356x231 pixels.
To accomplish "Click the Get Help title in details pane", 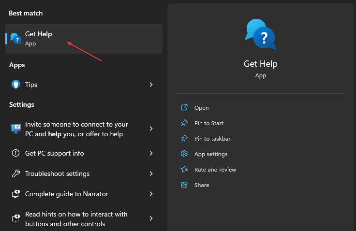I will tap(261, 64).
